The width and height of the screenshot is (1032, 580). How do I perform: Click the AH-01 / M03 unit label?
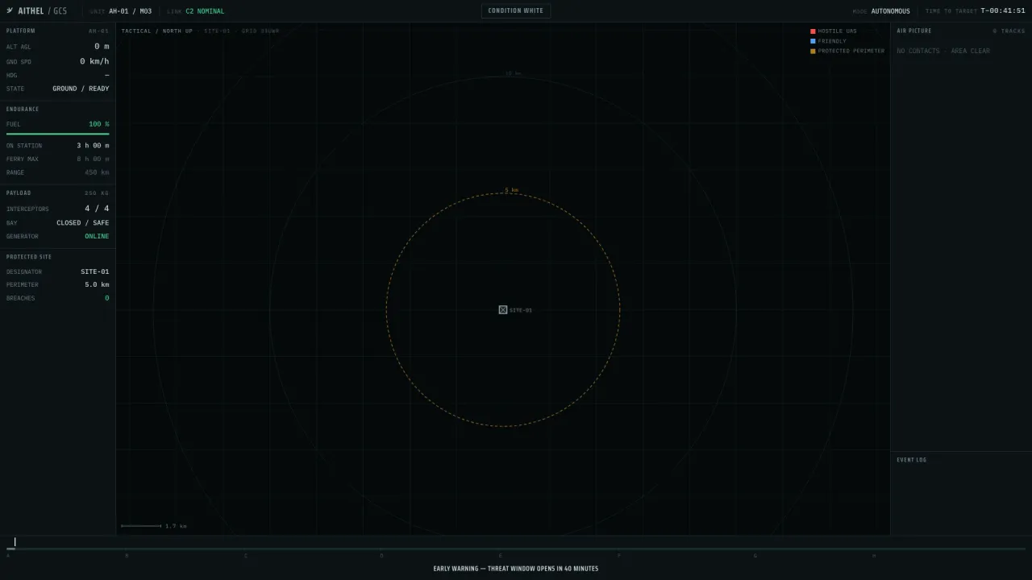point(130,11)
